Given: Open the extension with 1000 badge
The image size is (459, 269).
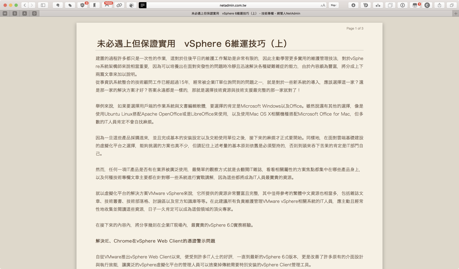Looking at the screenshot, I should coord(107,5).
